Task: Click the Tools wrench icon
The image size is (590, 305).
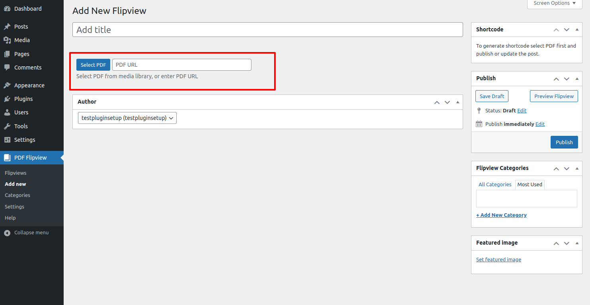Action: point(7,126)
